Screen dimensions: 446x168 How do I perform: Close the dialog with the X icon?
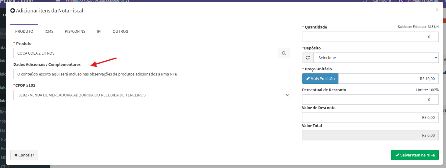coord(437,10)
